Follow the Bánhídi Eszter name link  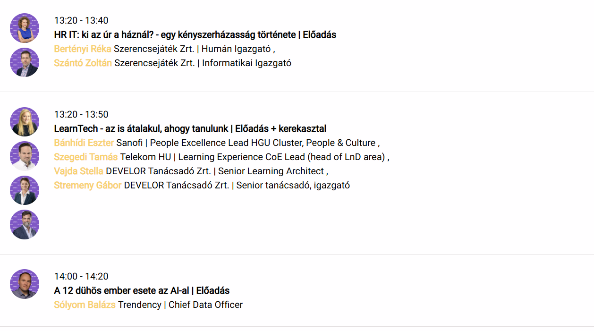pyautogui.click(x=84, y=143)
